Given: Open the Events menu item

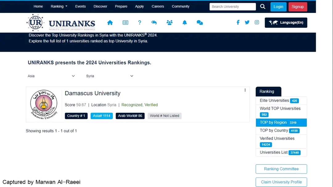Looking at the screenshot, I should pyautogui.click(x=80, y=6).
